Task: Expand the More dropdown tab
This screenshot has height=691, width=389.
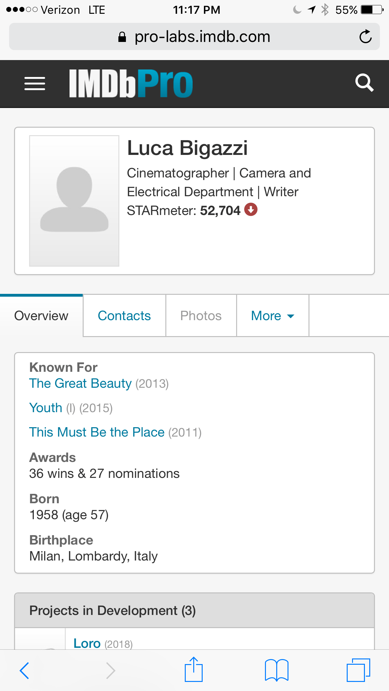Action: coord(273,316)
